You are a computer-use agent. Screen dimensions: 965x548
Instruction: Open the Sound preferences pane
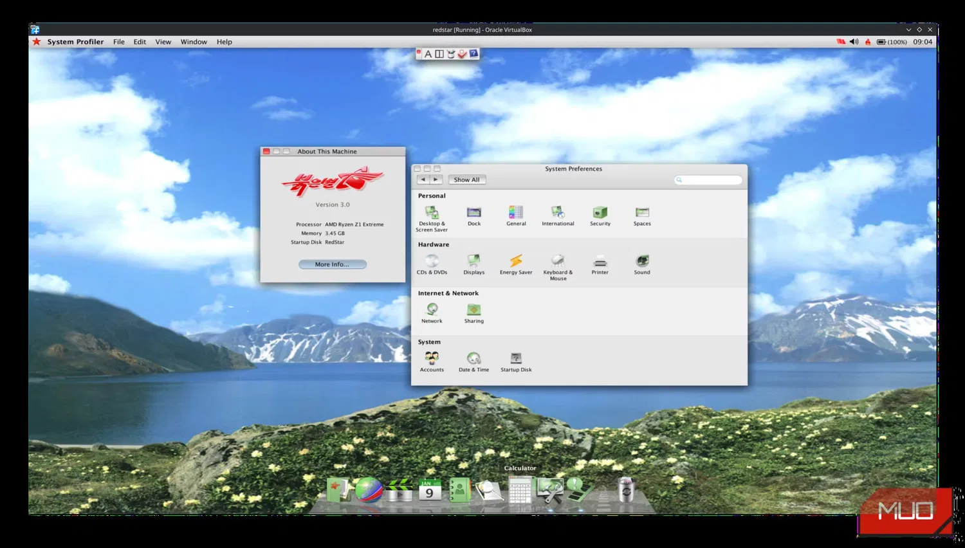[x=642, y=265]
